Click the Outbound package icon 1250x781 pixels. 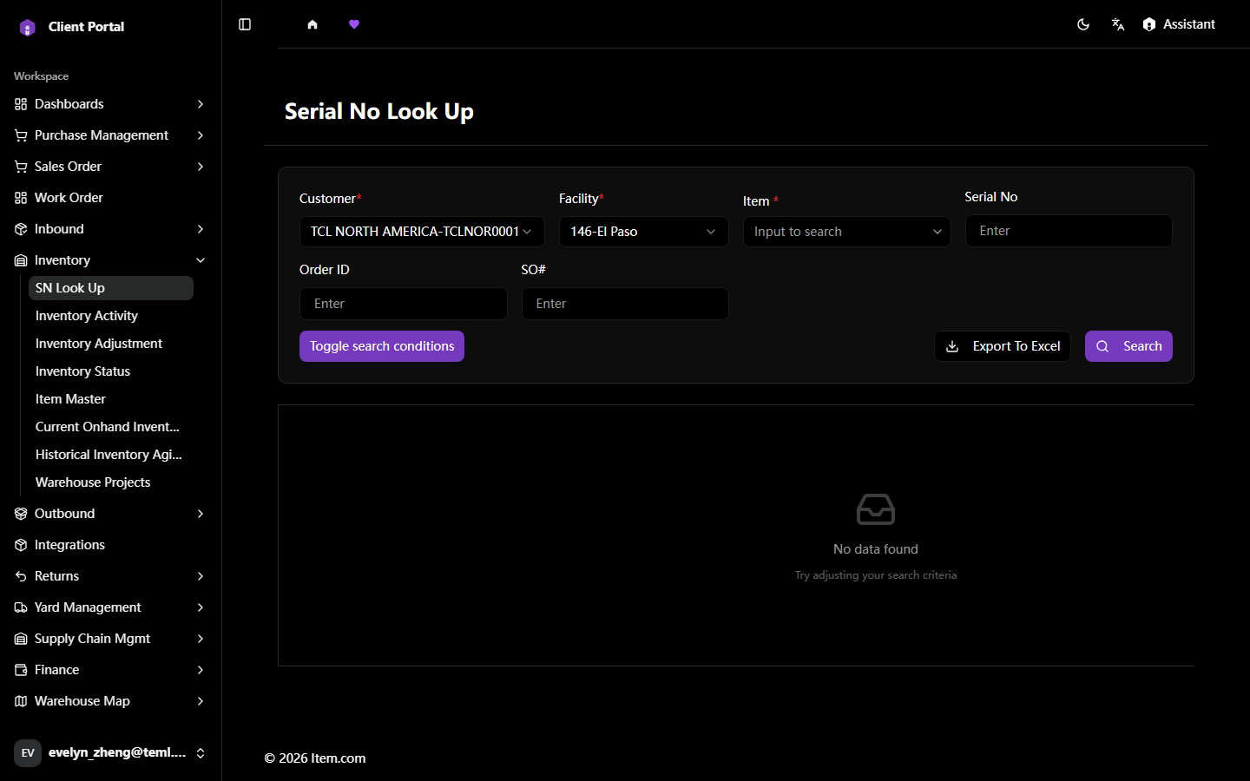(x=21, y=514)
